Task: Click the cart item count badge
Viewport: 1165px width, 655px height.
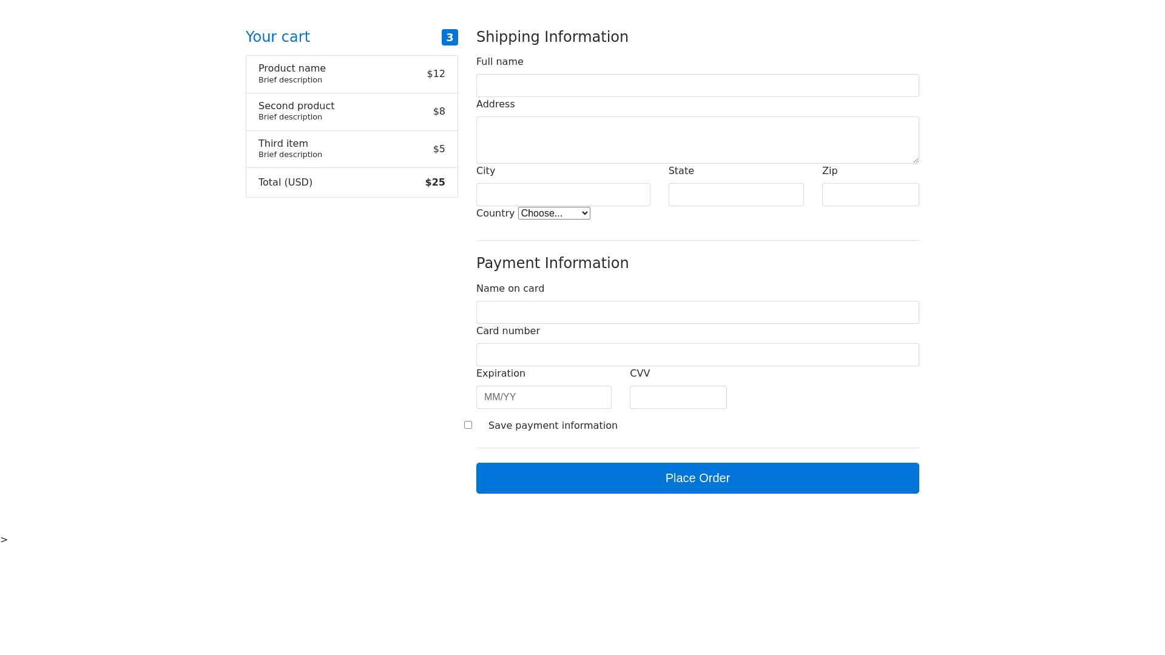Action: [x=450, y=38]
